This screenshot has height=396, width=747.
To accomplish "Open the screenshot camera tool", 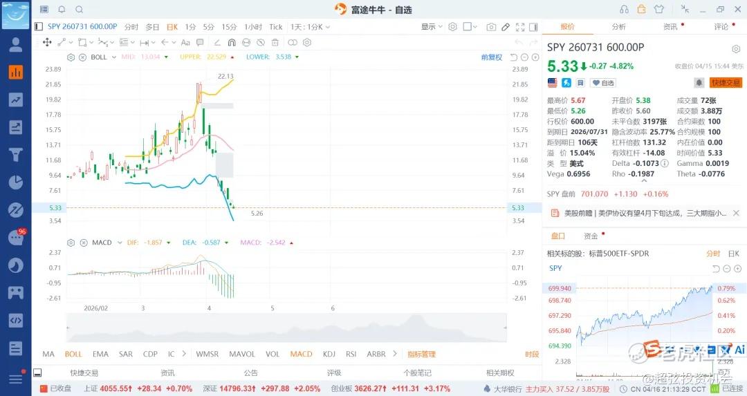I will click(x=491, y=27).
